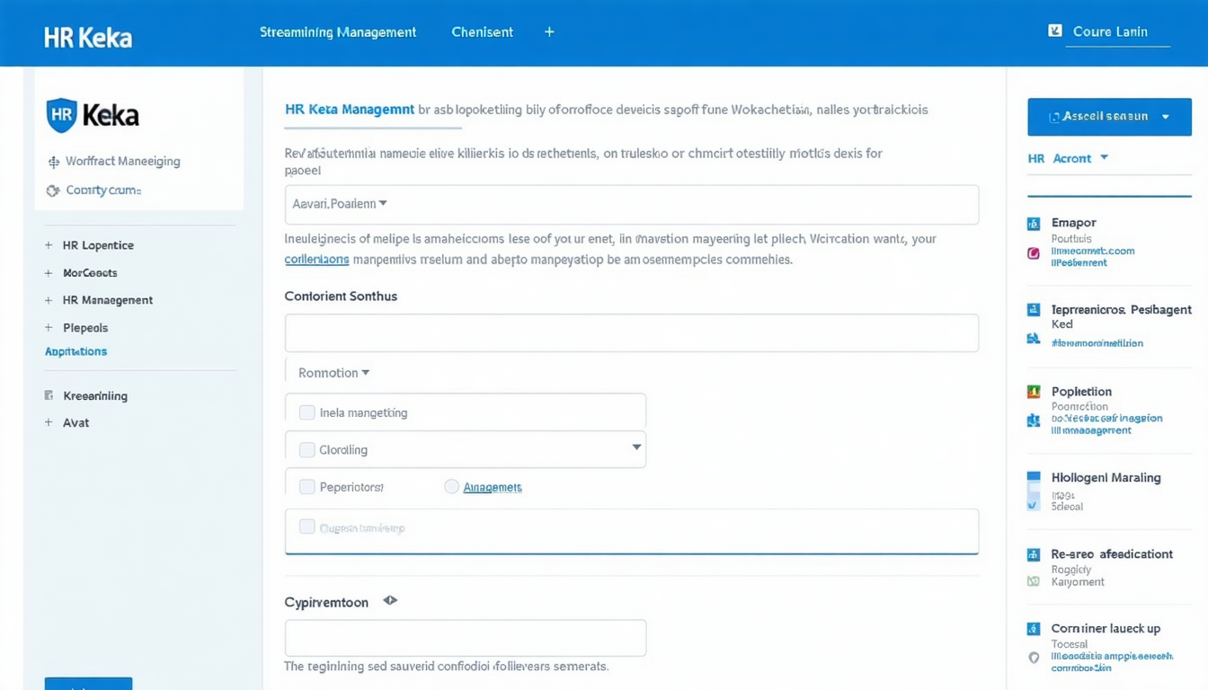
Task: Click the Poplietion heading text
Action: click(x=1081, y=392)
